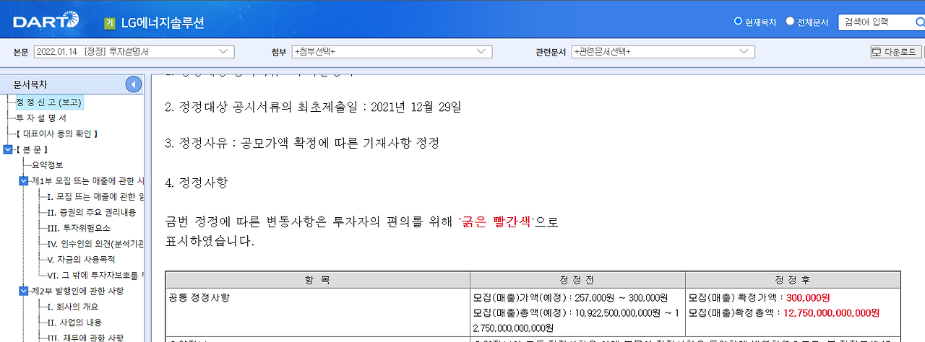The width and height of the screenshot is (925, 342).
Task: Open 정정신고 (보고) in document tree
Action: tap(50, 102)
